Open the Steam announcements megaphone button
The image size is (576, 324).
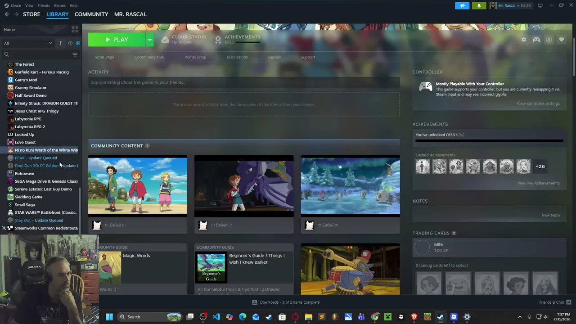[462, 5]
